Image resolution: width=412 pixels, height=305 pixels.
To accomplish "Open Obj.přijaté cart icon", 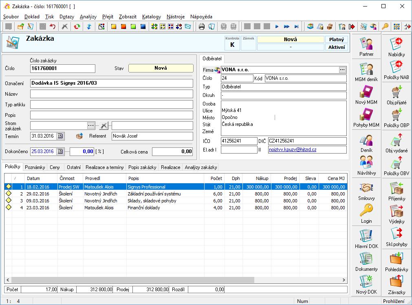I will click(397, 95).
